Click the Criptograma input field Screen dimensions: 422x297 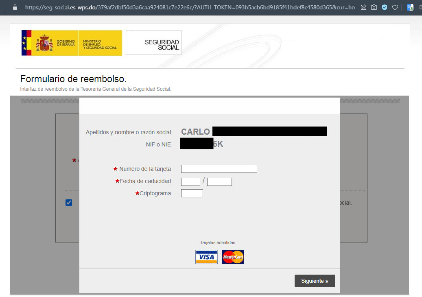click(x=192, y=193)
